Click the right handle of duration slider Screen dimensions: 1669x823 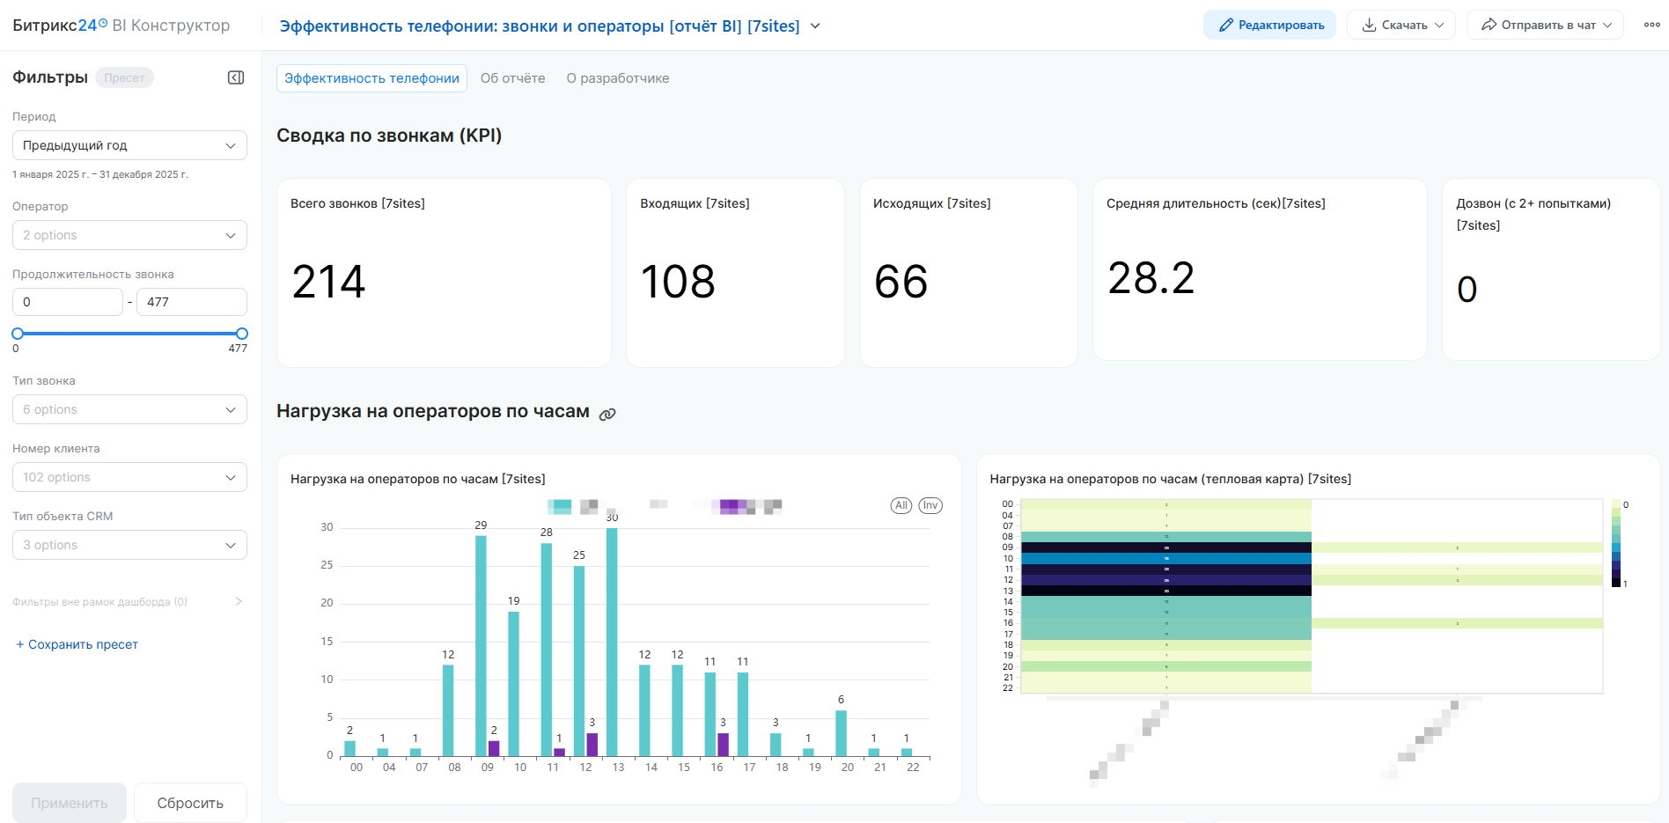click(x=242, y=334)
